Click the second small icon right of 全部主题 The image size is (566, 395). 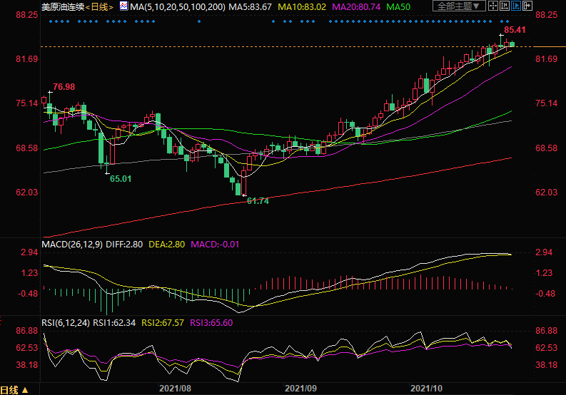[505, 6]
